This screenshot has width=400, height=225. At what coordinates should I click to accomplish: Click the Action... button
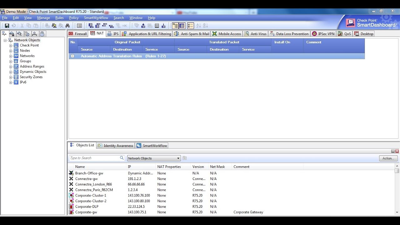(388, 158)
